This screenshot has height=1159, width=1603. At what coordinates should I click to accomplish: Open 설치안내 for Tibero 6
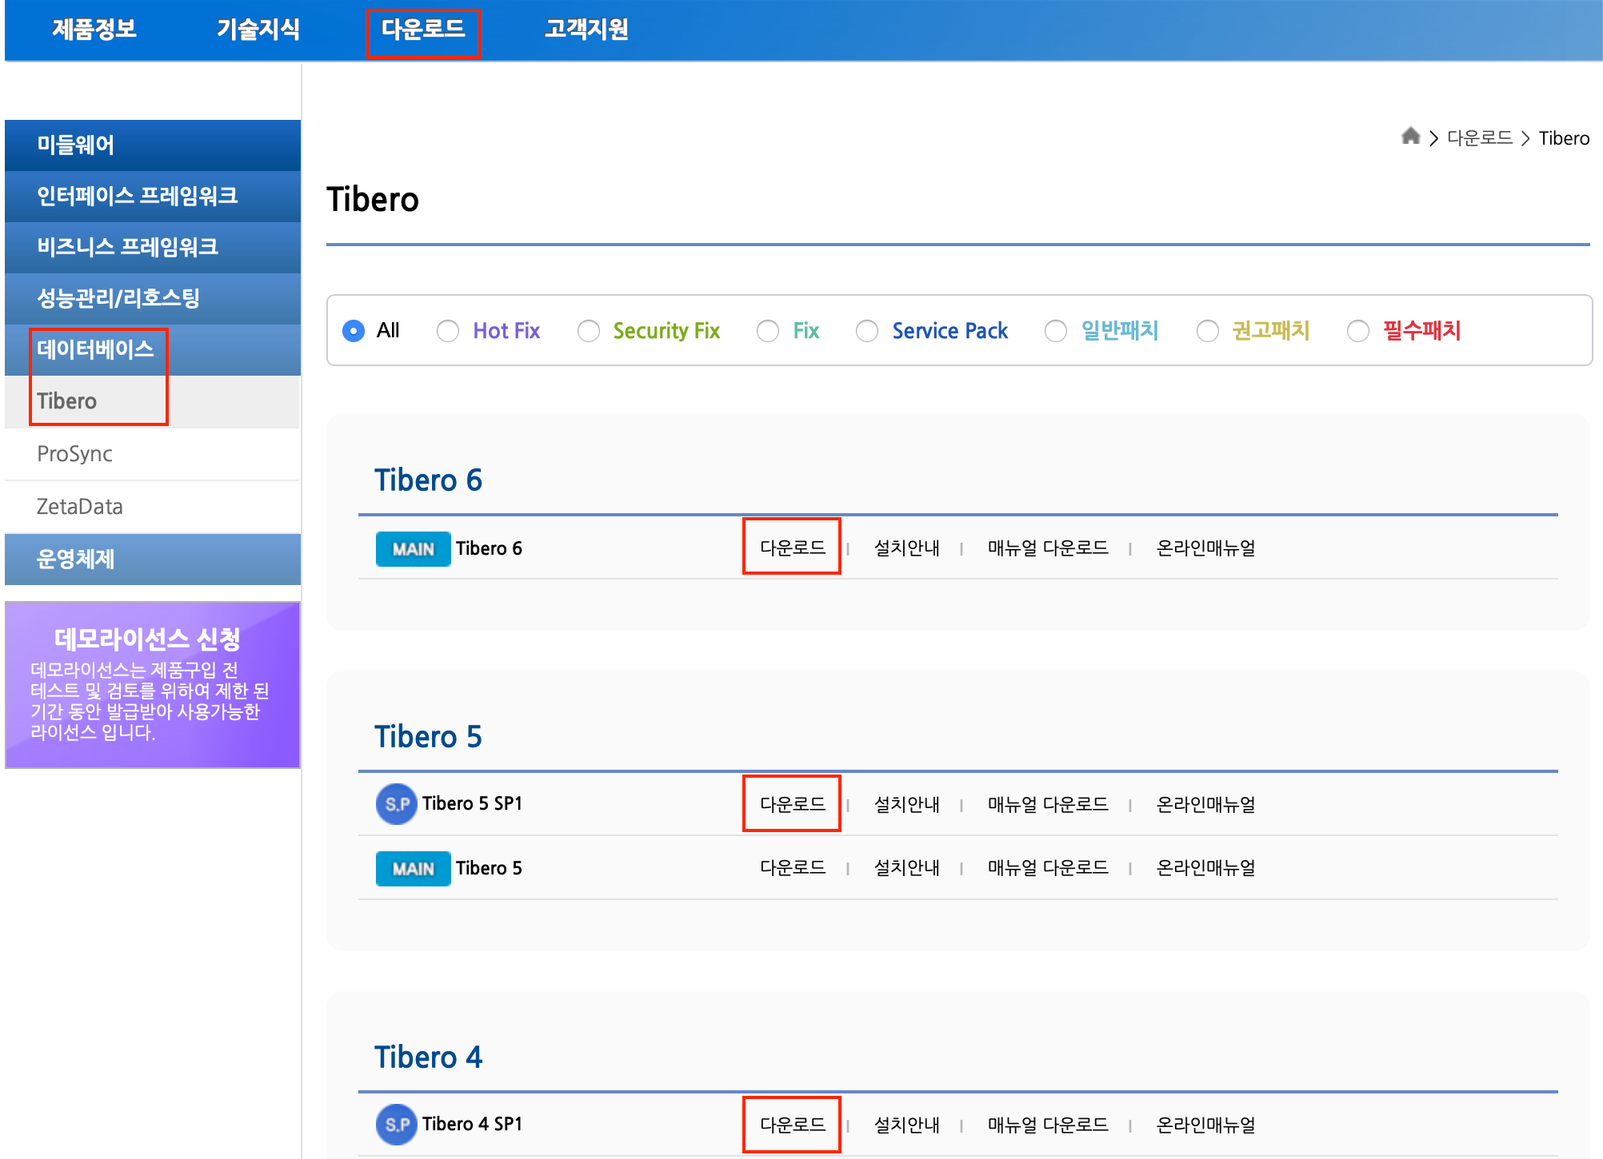(x=906, y=548)
